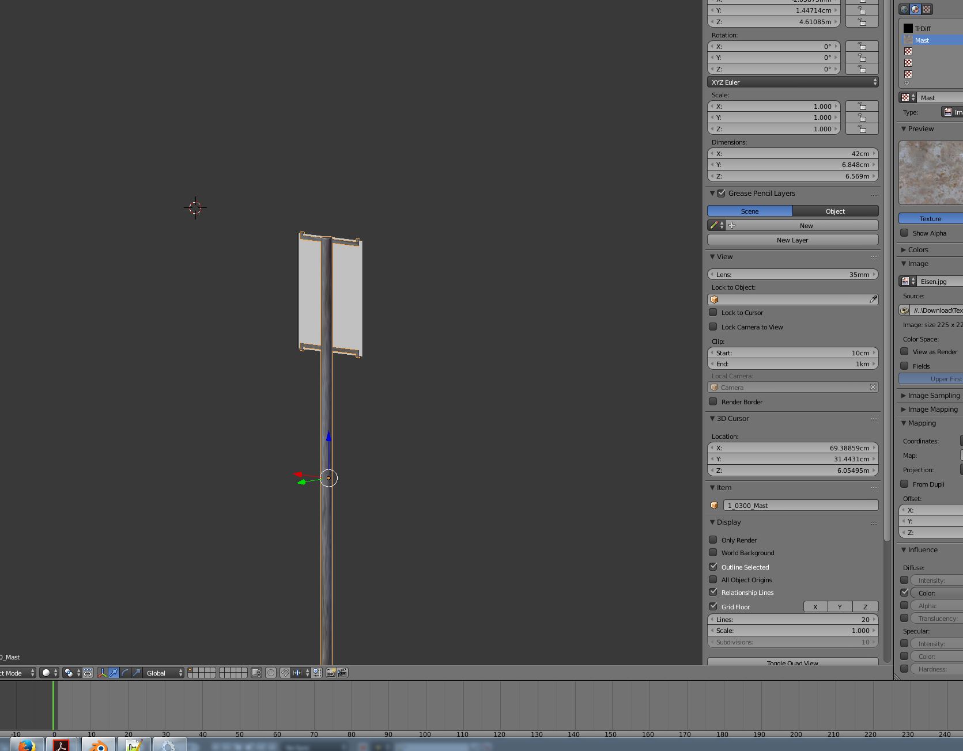Open the XYZ Euler rotation mode dropdown
Image resolution: width=963 pixels, height=751 pixels.
point(792,82)
